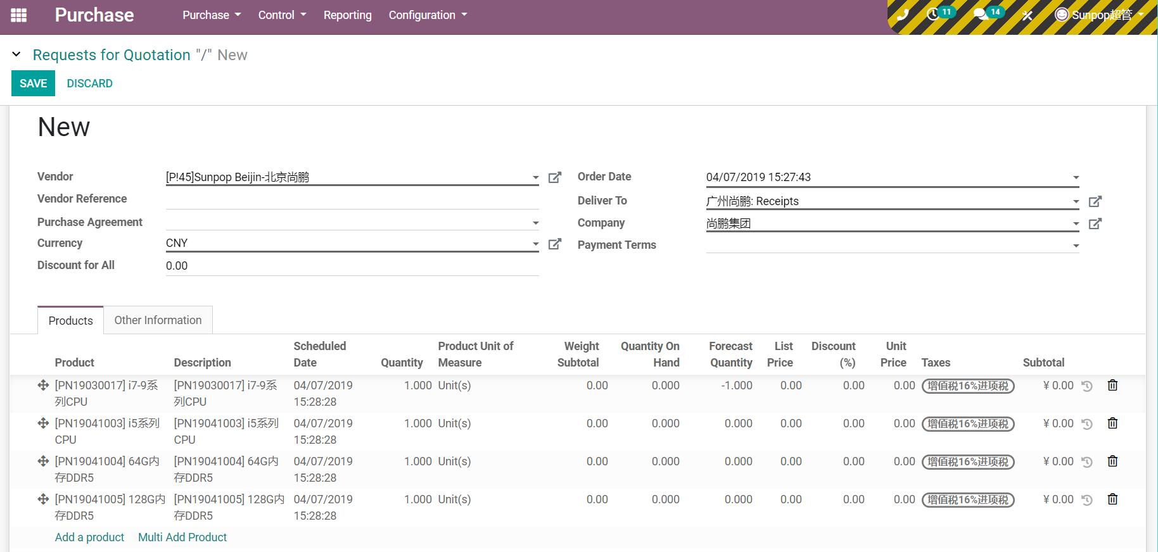Click the Product column header

(74, 363)
